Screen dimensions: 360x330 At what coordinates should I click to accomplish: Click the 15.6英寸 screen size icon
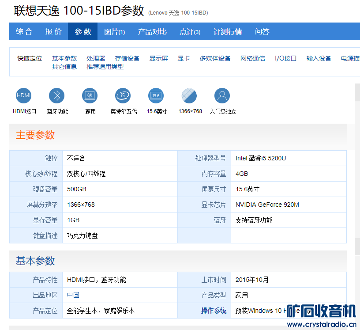click(156, 96)
